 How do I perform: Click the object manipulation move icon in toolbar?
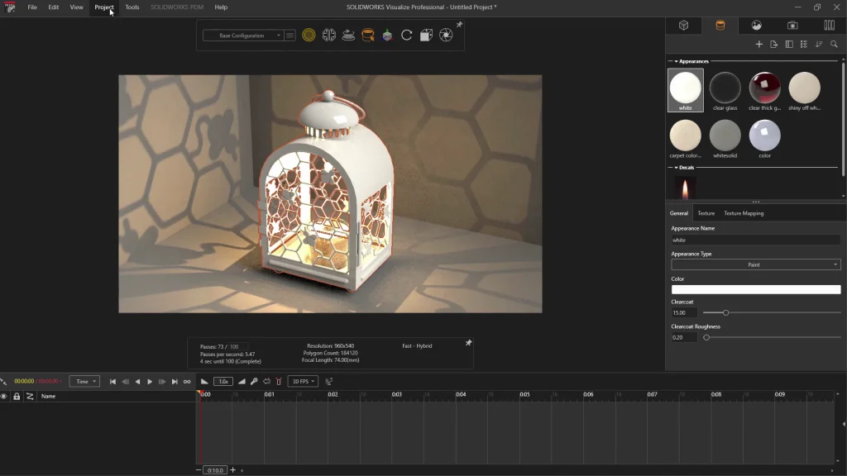pos(386,36)
